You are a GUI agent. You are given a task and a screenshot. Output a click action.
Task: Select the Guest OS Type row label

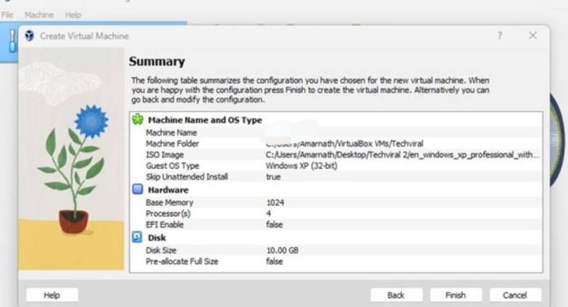point(172,166)
